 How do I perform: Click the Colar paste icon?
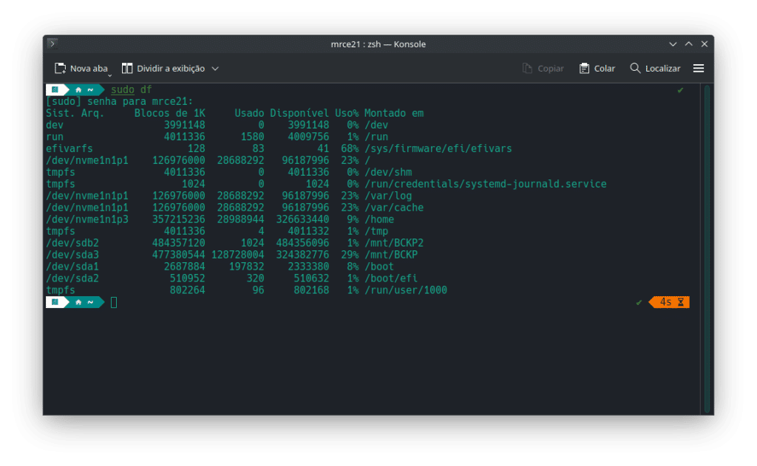[x=584, y=69]
